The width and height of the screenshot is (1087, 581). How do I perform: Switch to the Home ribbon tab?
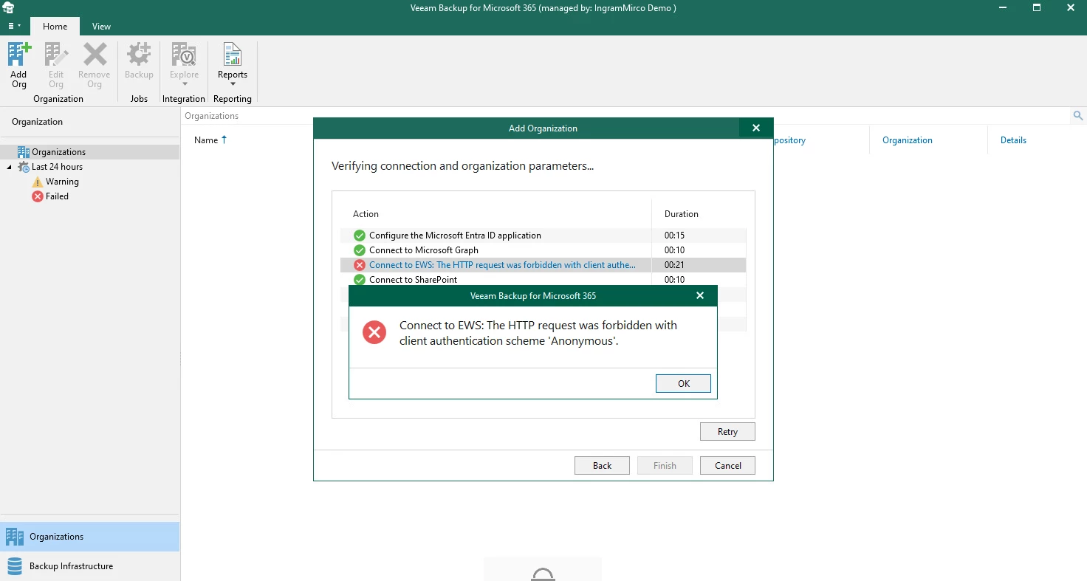(55, 26)
